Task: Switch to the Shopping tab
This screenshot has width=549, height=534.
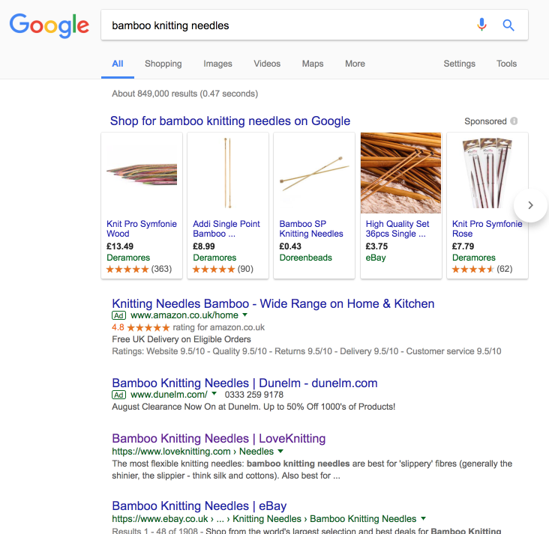Action: point(163,64)
